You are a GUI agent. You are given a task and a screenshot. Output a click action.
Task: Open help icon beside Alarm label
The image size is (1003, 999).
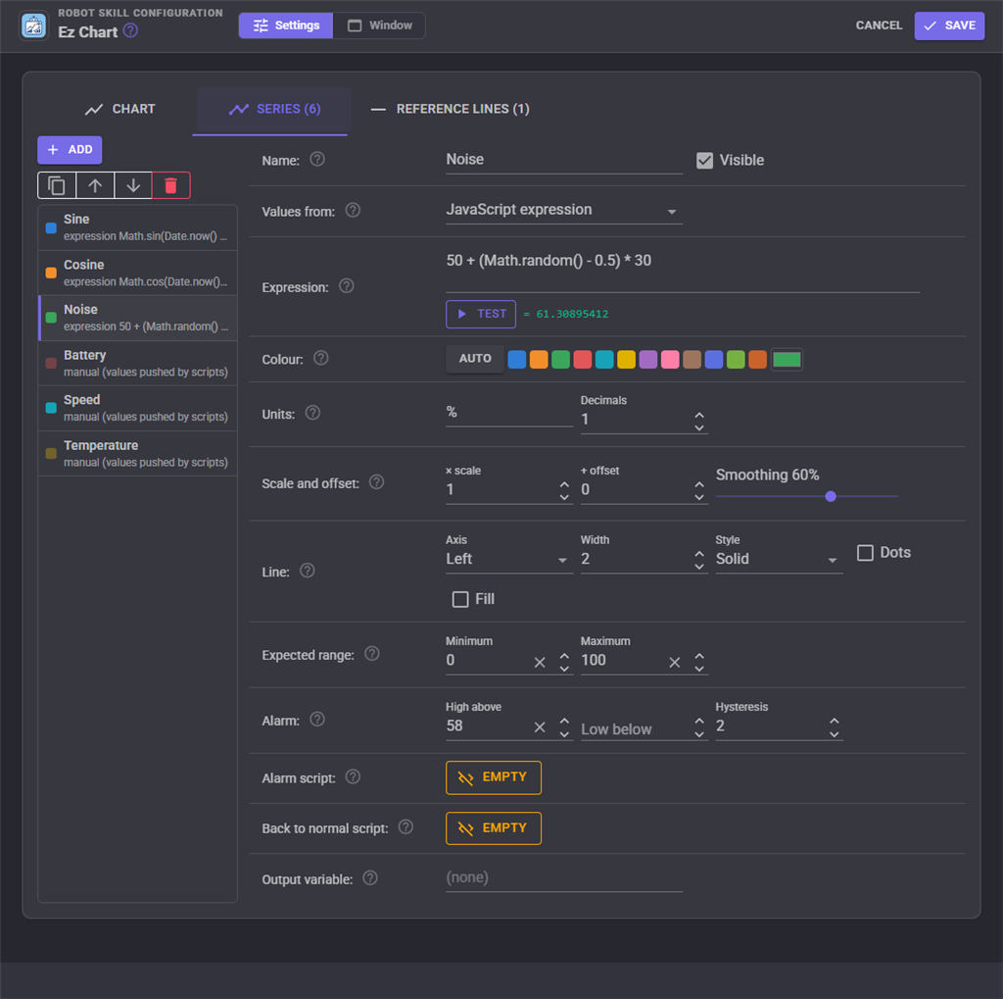(317, 720)
